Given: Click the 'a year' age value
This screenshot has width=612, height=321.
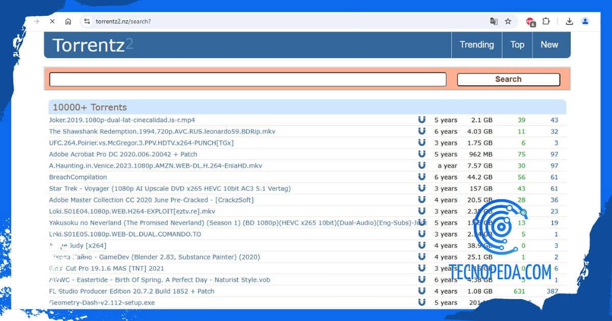Looking at the screenshot, I should pyautogui.click(x=447, y=166).
